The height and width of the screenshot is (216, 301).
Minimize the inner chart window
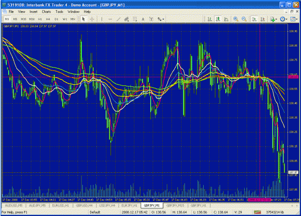287,12
